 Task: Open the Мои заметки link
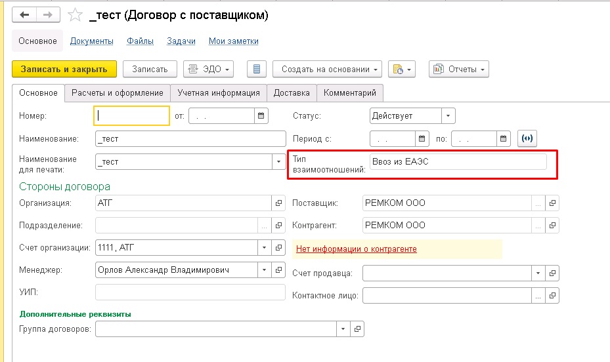234,41
